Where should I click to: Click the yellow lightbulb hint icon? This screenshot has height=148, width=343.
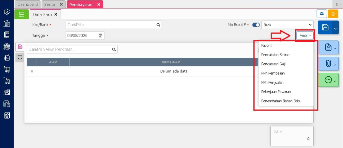[x=333, y=14]
